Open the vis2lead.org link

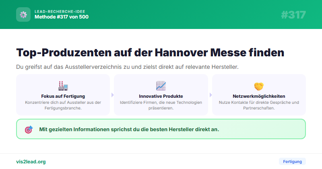31,162
